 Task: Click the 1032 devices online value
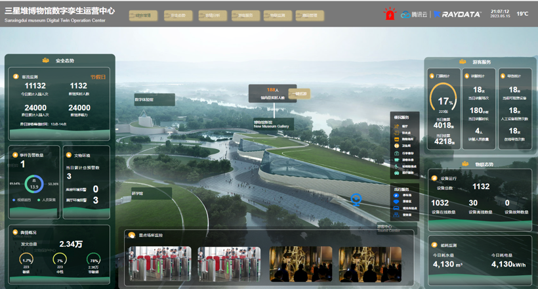click(x=440, y=203)
